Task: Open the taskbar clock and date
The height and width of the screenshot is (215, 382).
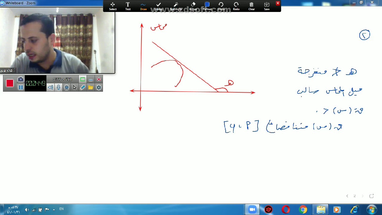Action: tap(13, 210)
